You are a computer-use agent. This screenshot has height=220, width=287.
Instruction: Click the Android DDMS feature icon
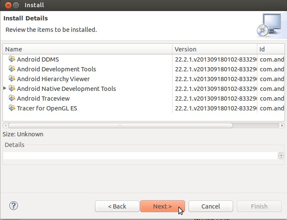[x=12, y=59]
